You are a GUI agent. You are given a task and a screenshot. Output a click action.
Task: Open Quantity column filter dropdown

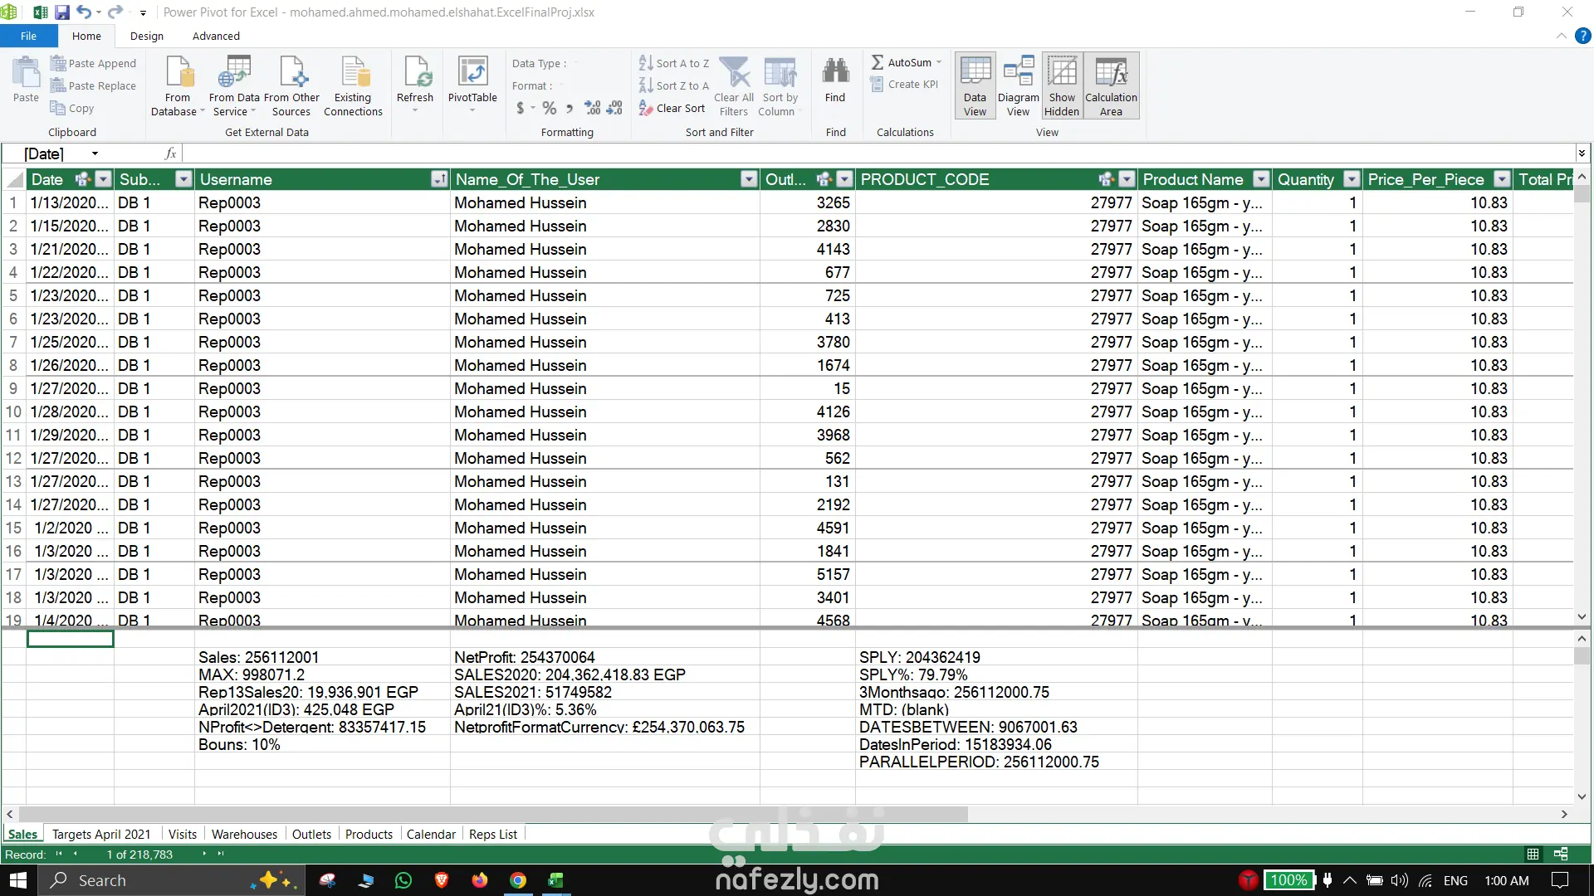1352,179
